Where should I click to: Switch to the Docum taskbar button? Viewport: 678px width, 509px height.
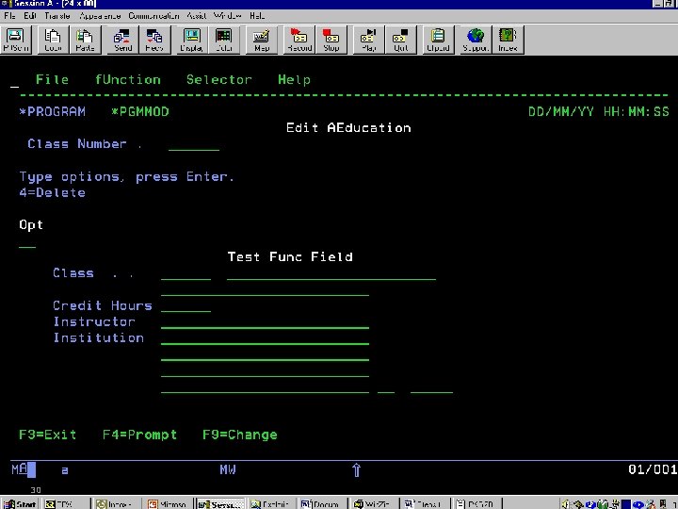pyautogui.click(x=321, y=503)
